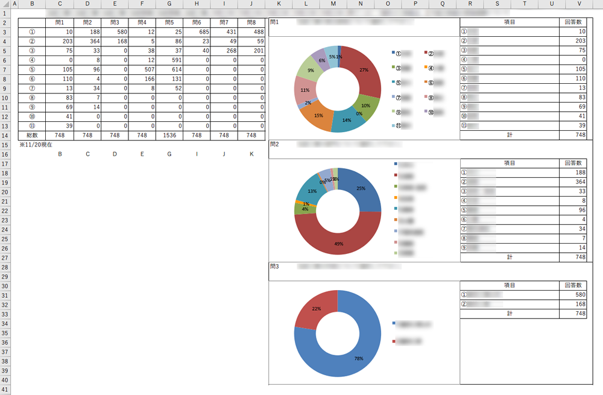
Task: Click 項目 header in the 問1 answer table
Action: click(x=509, y=22)
